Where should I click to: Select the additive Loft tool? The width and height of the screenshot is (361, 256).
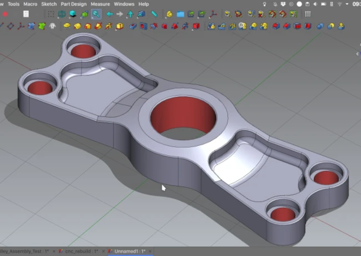click(x=88, y=26)
